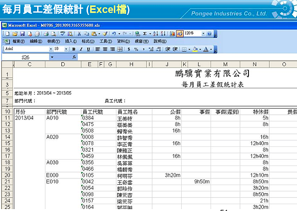Open the 插入(I) Insert menu
The width and height of the screenshot is (297, 211).
click(x=71, y=41)
